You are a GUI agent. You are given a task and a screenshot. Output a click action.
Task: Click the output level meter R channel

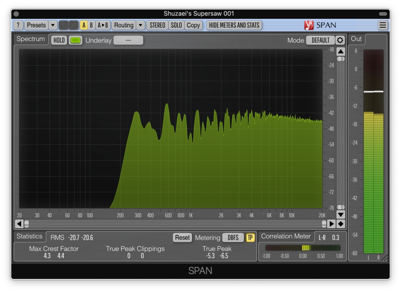[379, 152]
